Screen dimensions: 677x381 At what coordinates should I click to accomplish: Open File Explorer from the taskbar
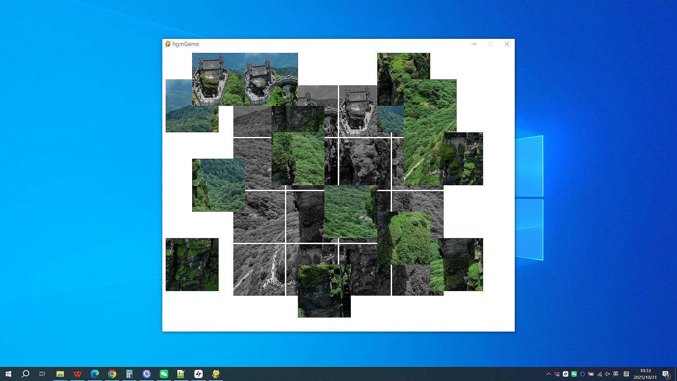(x=60, y=374)
